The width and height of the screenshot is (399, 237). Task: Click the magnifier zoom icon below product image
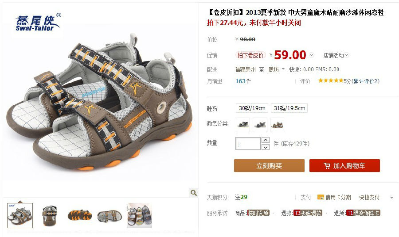coord(194,193)
